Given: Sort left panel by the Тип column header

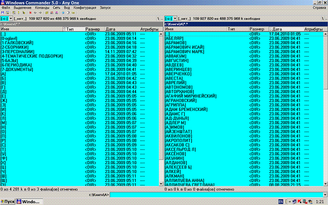Looking at the screenshot, I should (74, 29).
